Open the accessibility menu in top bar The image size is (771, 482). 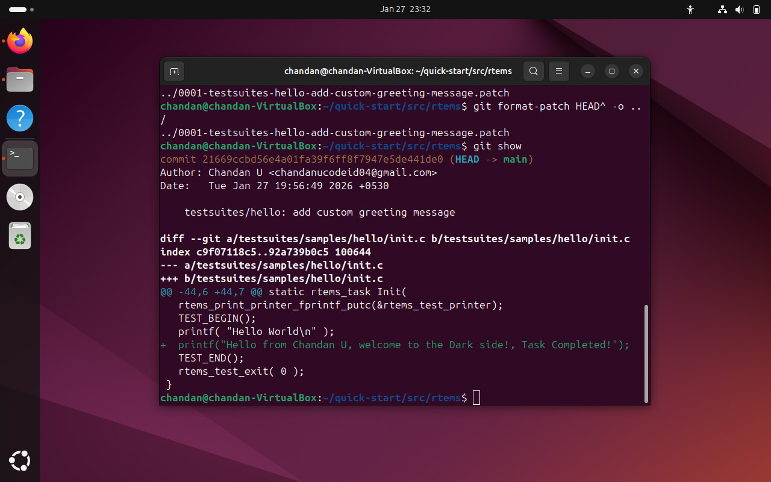(x=690, y=10)
